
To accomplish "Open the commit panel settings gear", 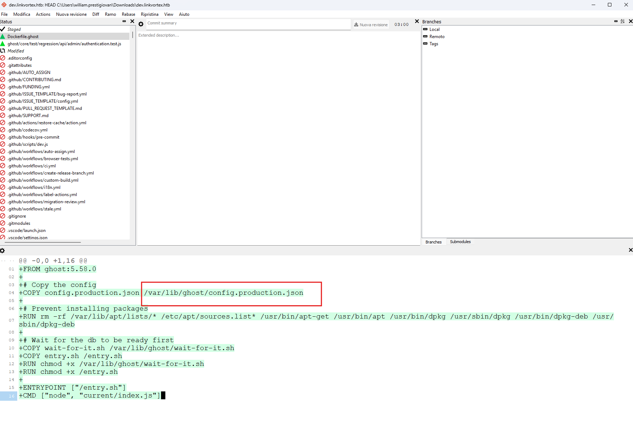I will 141,24.
